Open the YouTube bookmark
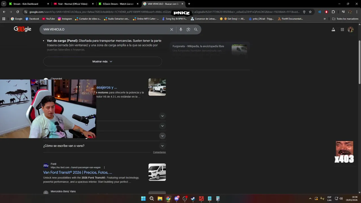Viewport: 361px width, 203px height. pyautogui.click(x=48, y=19)
